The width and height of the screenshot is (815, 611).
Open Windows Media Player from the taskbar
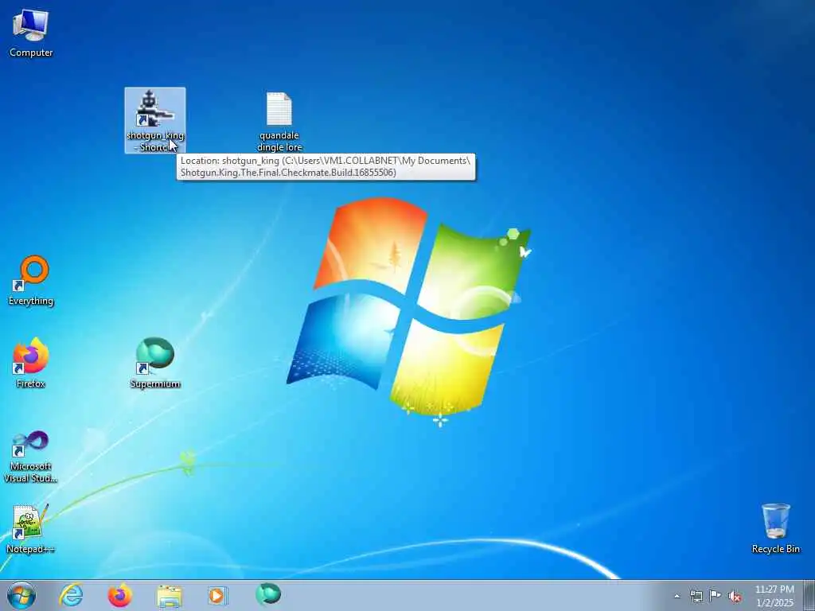[x=218, y=595]
